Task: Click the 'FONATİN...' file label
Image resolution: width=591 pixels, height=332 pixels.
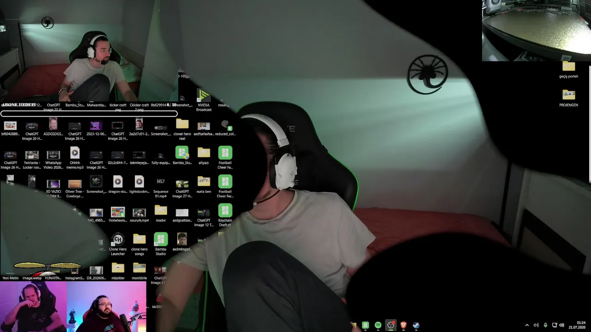Action: click(x=53, y=278)
